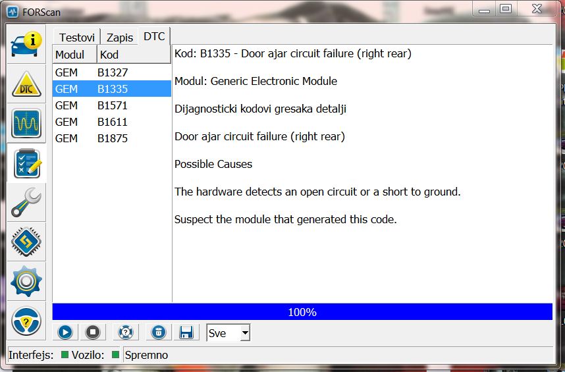Select the GEM B1875 row
Image resolution: width=565 pixels, height=372 pixels.
click(x=112, y=138)
